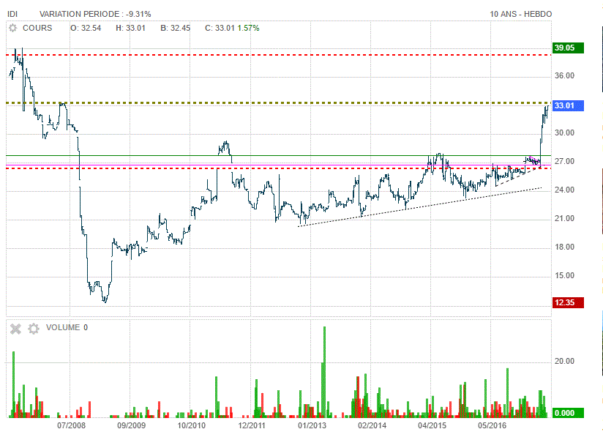Viewport: 603px width, 440px height.
Task: Click the COURS panel title
Action: tap(37, 28)
